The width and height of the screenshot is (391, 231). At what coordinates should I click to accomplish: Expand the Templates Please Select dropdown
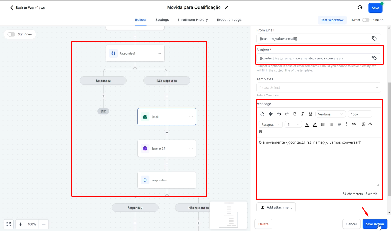[318, 88]
